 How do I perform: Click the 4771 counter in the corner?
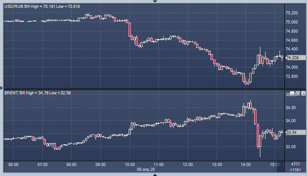(x=295, y=164)
